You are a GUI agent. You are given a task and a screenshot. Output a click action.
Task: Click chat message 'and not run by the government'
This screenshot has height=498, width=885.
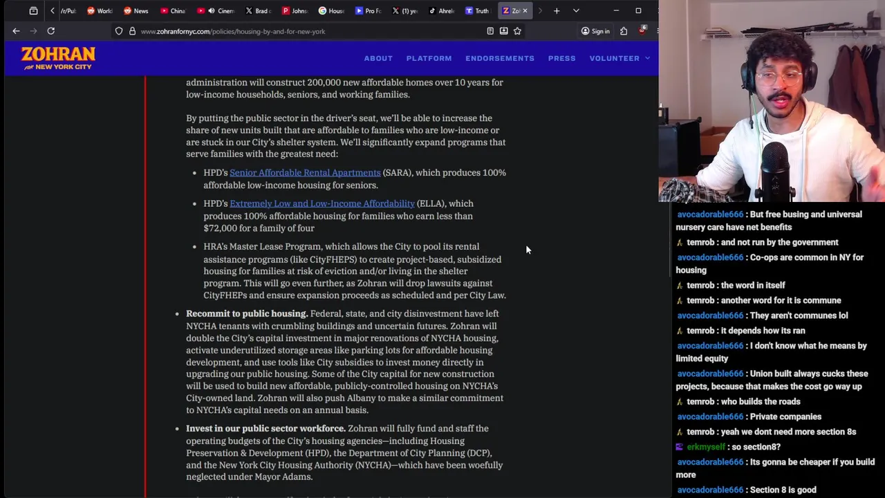(x=779, y=242)
